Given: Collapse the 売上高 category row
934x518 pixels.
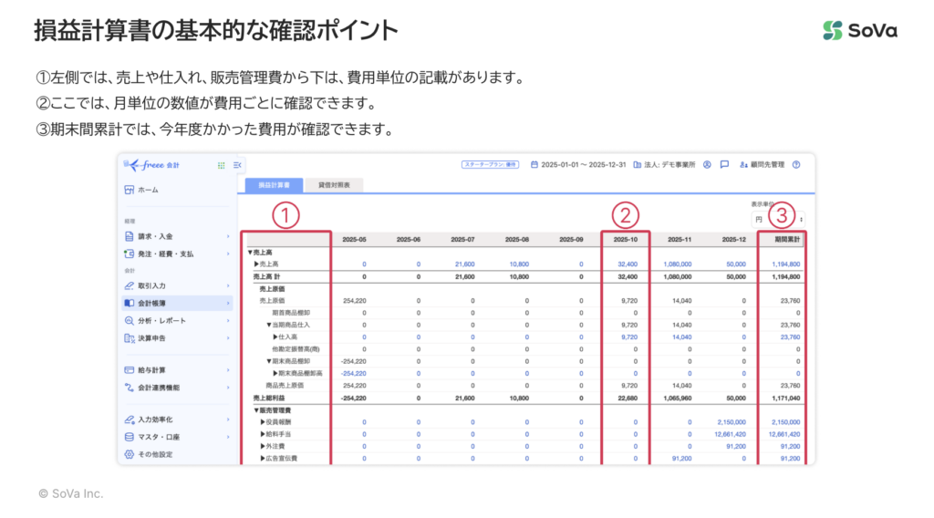Looking at the screenshot, I should [250, 252].
